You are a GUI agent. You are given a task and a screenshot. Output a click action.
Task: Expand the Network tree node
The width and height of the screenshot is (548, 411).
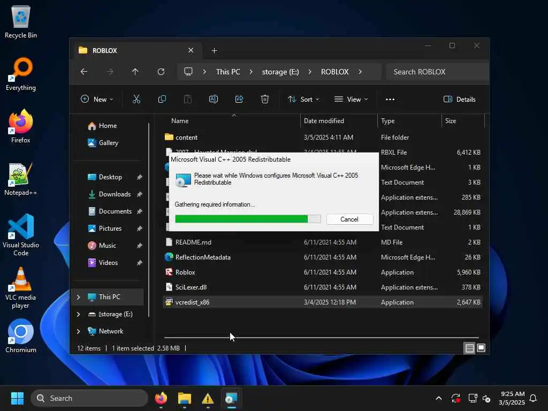click(x=78, y=331)
